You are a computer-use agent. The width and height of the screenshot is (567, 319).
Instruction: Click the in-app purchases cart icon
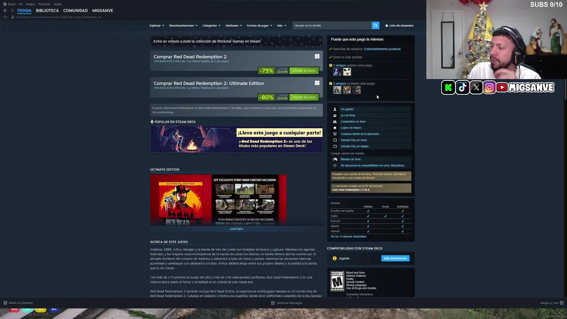coord(335,134)
